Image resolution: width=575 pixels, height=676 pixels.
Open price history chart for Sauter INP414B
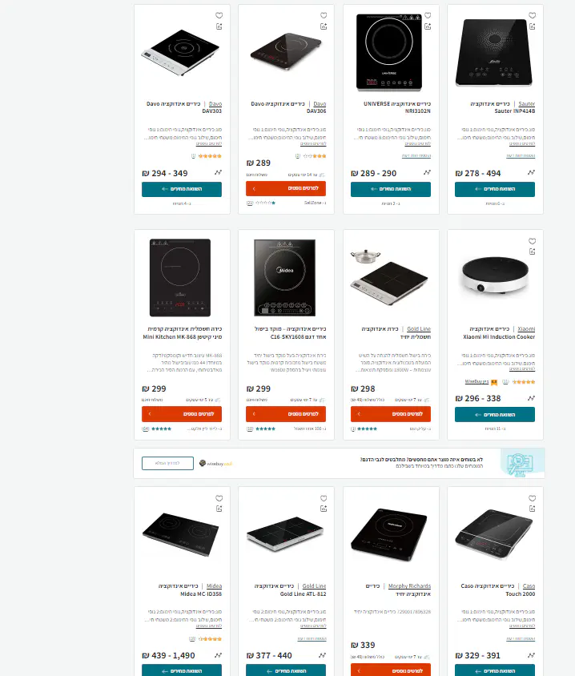(x=531, y=172)
